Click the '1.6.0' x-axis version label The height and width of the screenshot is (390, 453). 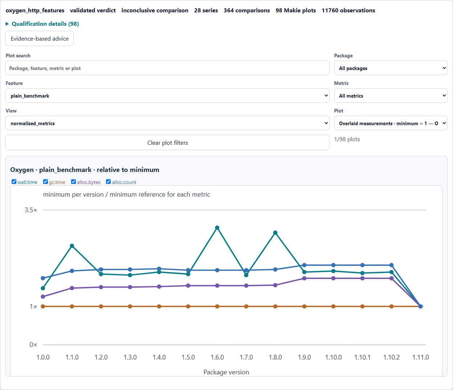pos(217,357)
